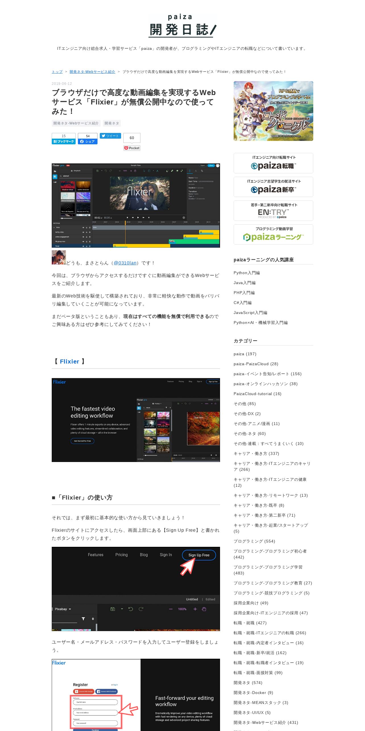Open the C#入門編 course
This screenshot has width=365, height=731.
242,303
